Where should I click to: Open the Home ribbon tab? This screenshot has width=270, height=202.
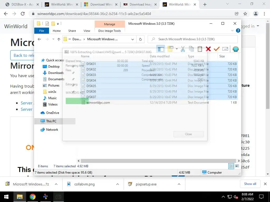(57, 31)
